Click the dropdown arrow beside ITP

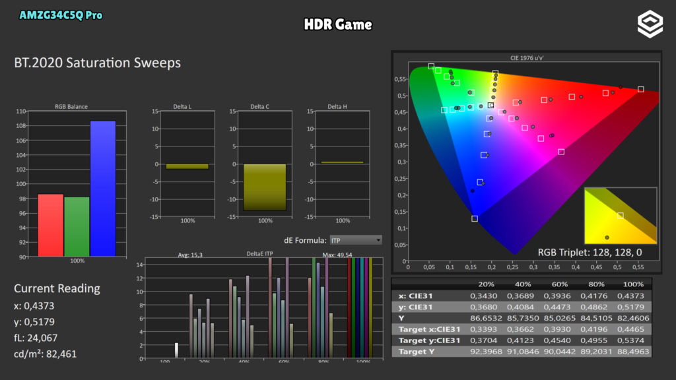[x=378, y=240]
